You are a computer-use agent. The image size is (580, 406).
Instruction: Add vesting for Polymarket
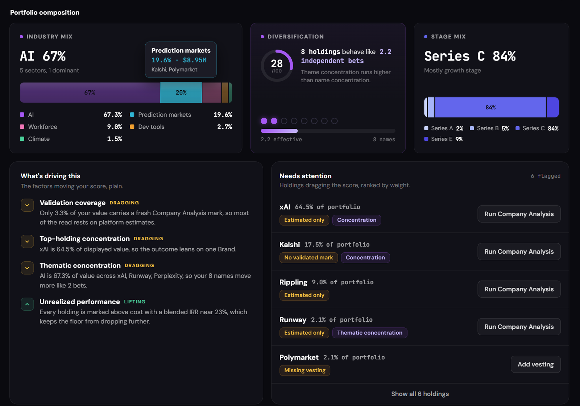click(535, 364)
